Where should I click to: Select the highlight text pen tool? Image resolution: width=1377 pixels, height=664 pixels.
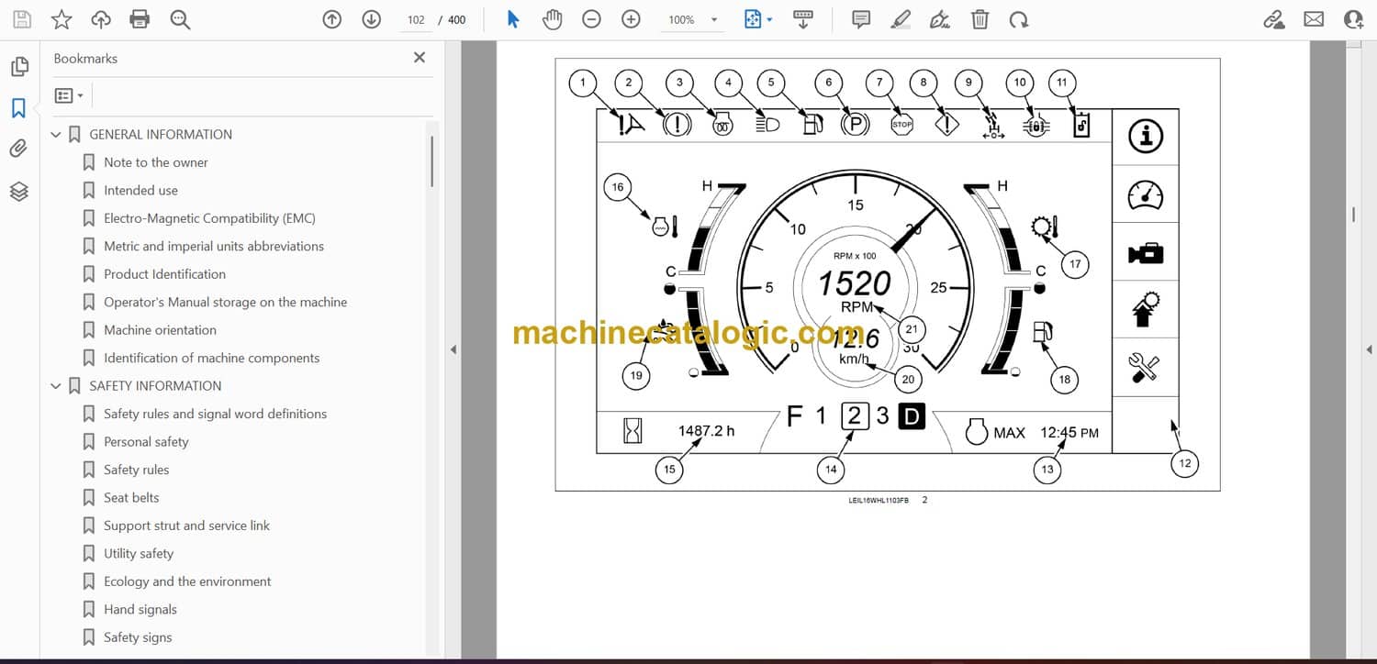(x=901, y=19)
